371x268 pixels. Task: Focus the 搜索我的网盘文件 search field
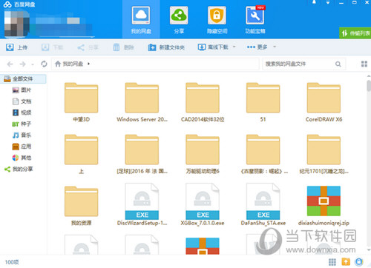(303, 64)
